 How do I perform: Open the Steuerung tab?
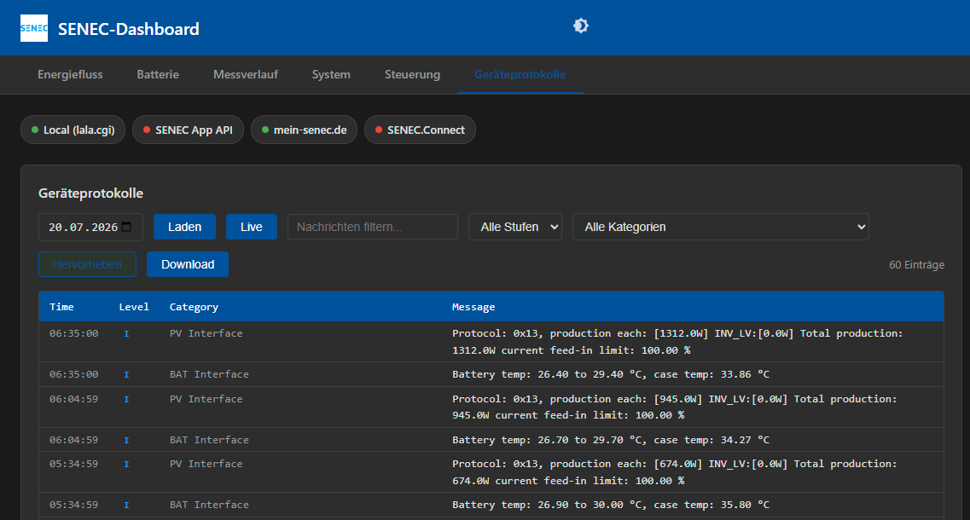point(412,75)
